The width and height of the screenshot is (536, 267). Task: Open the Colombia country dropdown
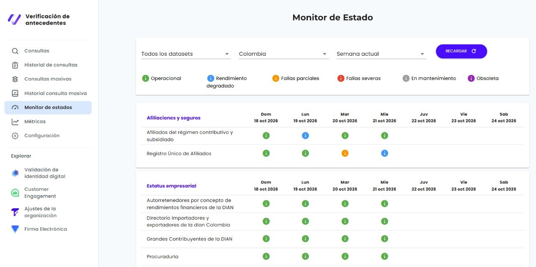(x=283, y=54)
